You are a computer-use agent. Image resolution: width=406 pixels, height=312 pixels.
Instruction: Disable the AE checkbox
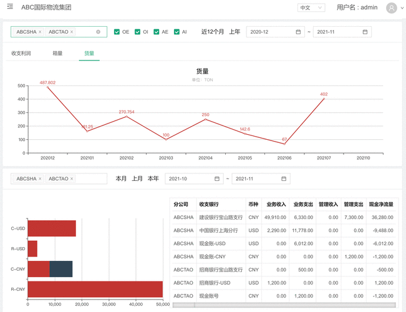(x=157, y=32)
